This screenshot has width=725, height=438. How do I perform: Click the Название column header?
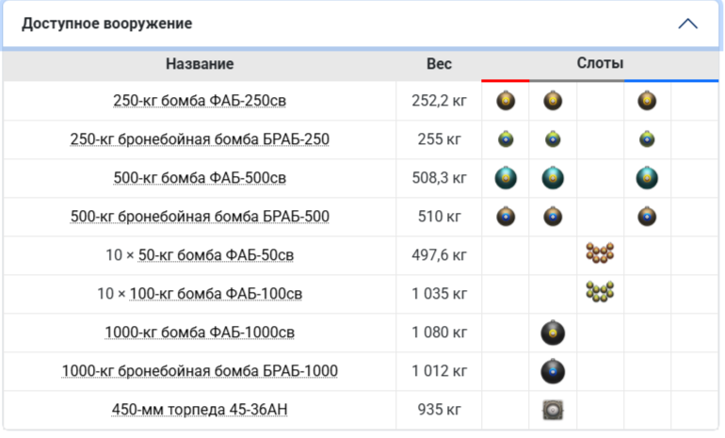200,64
